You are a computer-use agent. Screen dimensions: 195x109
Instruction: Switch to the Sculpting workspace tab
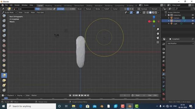pyautogui.click(x=58, y=5)
